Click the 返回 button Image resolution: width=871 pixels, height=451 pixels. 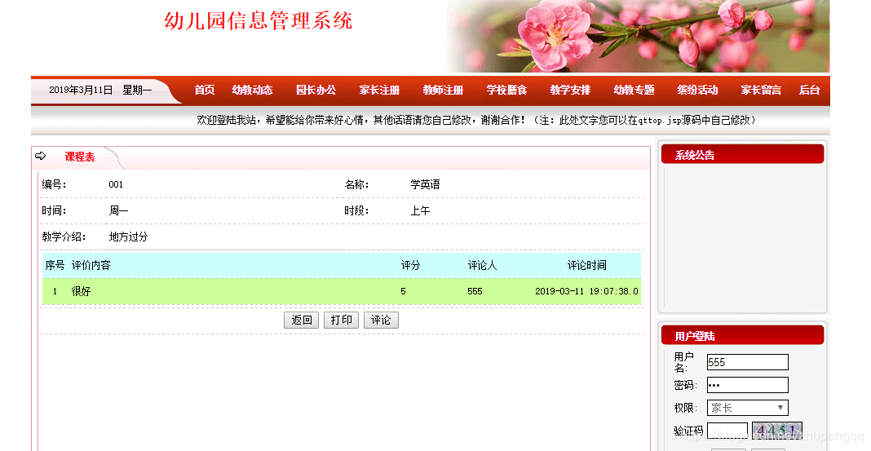pos(301,320)
